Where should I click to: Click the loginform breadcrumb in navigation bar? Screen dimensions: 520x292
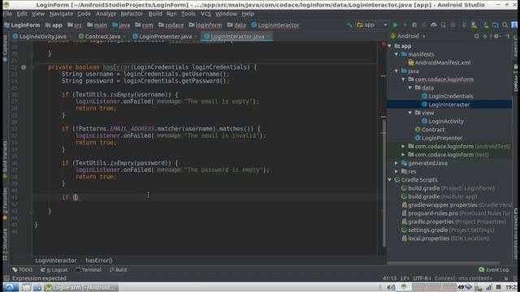[206, 25]
